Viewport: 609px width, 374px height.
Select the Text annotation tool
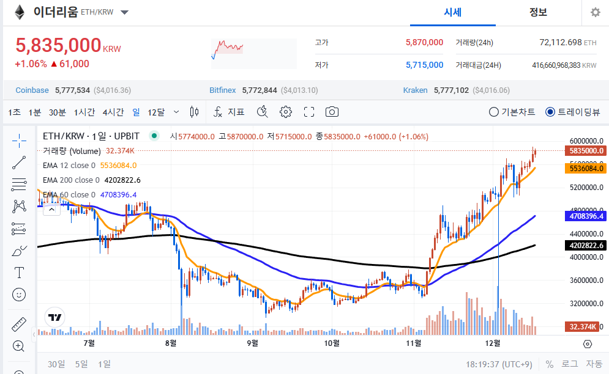[19, 273]
